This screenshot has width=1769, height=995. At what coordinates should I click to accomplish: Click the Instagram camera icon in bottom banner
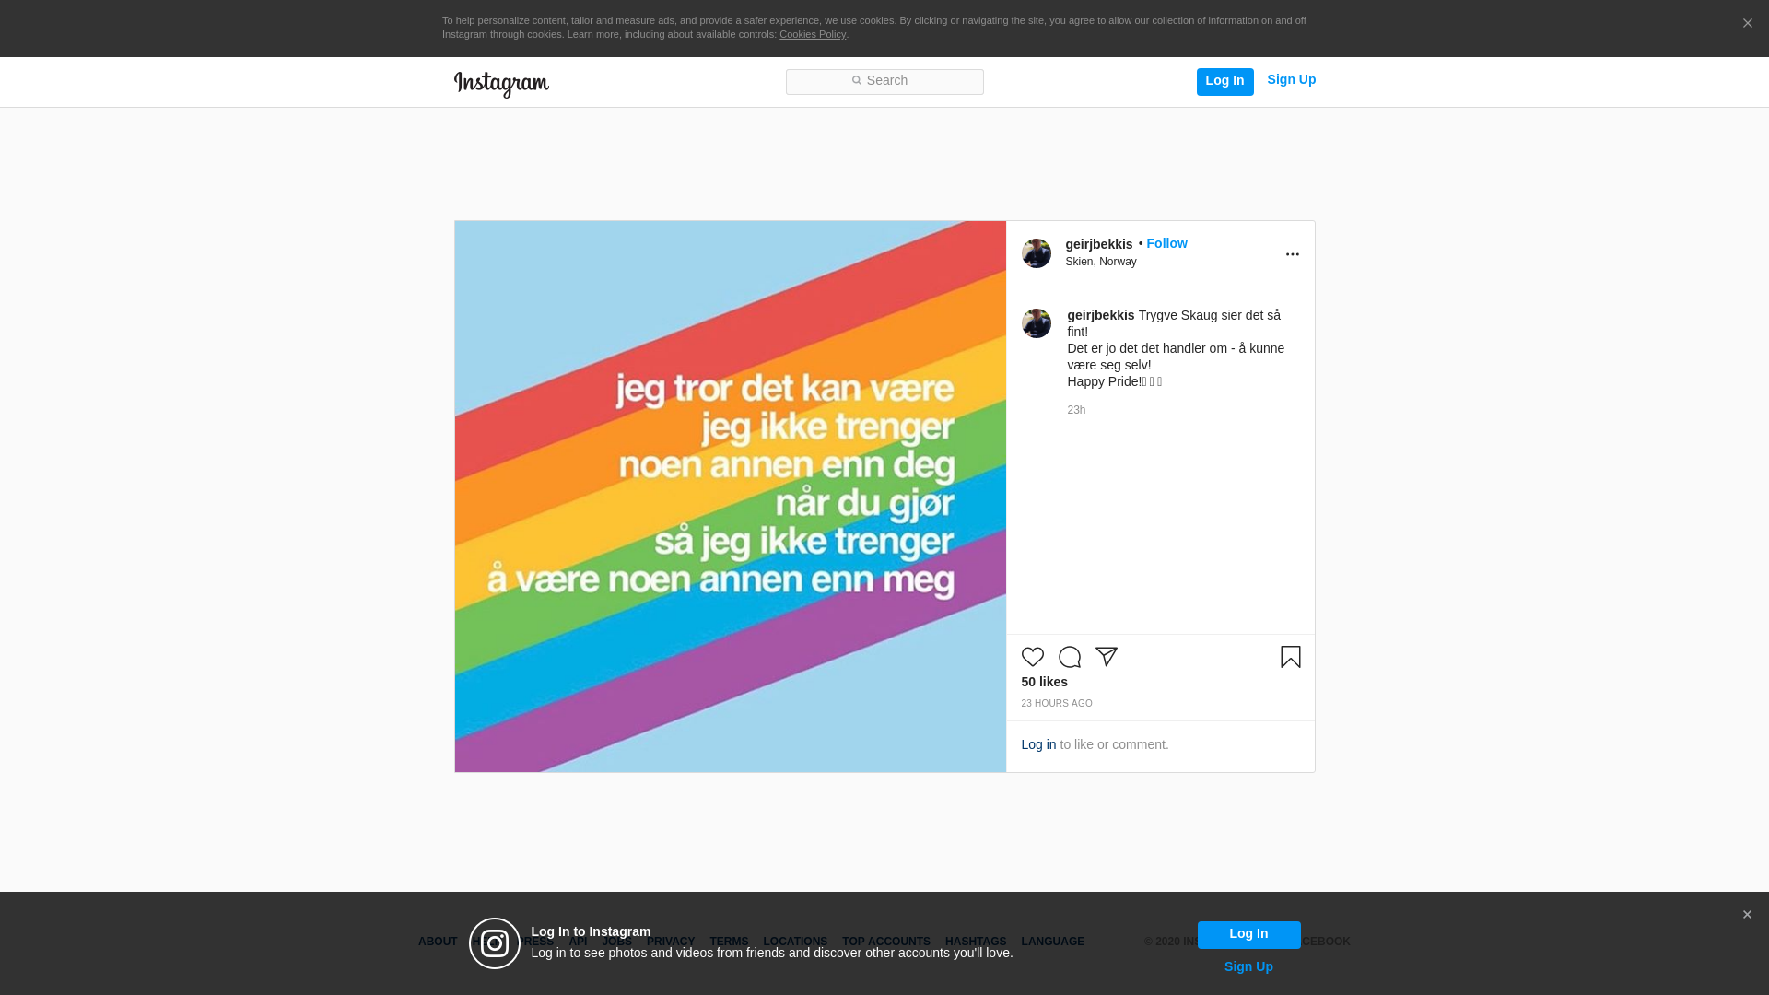tap(495, 943)
